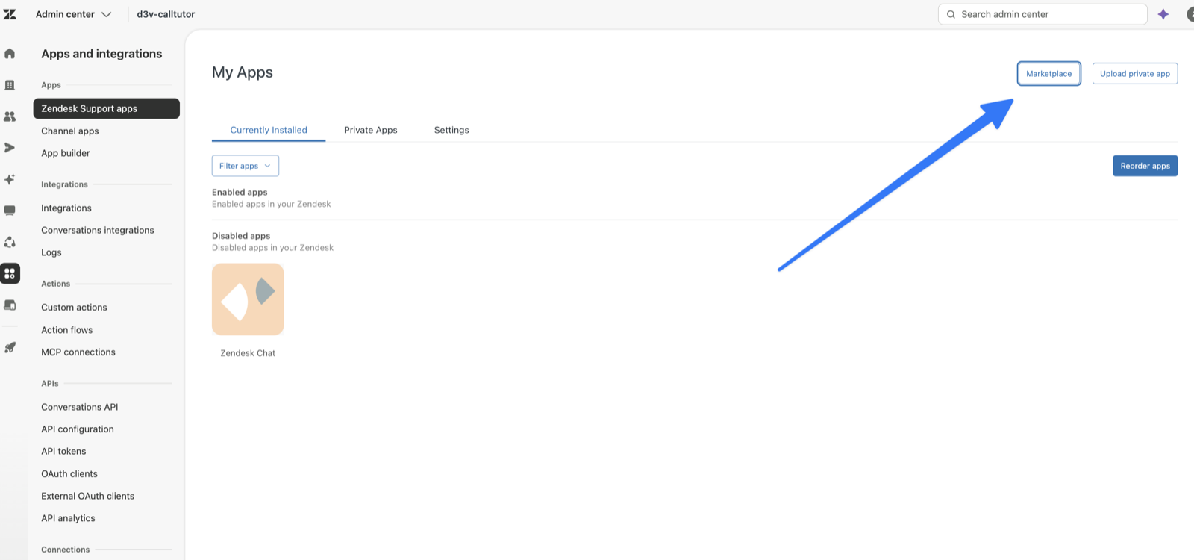Open the Workspaces monitor sidebar icon
Viewport: 1194px width, 560px height.
pyautogui.click(x=10, y=211)
